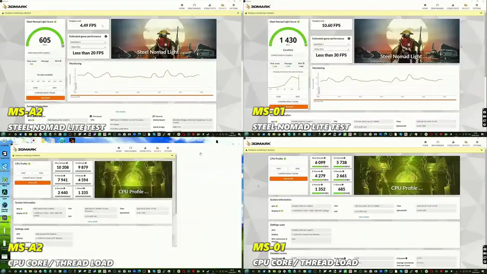The width and height of the screenshot is (487, 274).
Task: Expand hardware monitoring banner chevron in 605 score window
Action: click(x=238, y=13)
